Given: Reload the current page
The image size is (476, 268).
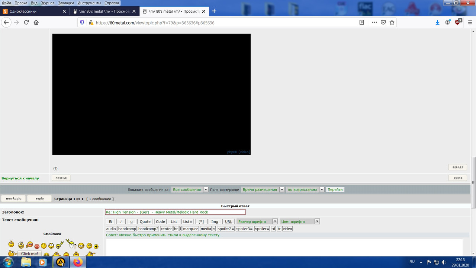Looking at the screenshot, I should pos(26,22).
